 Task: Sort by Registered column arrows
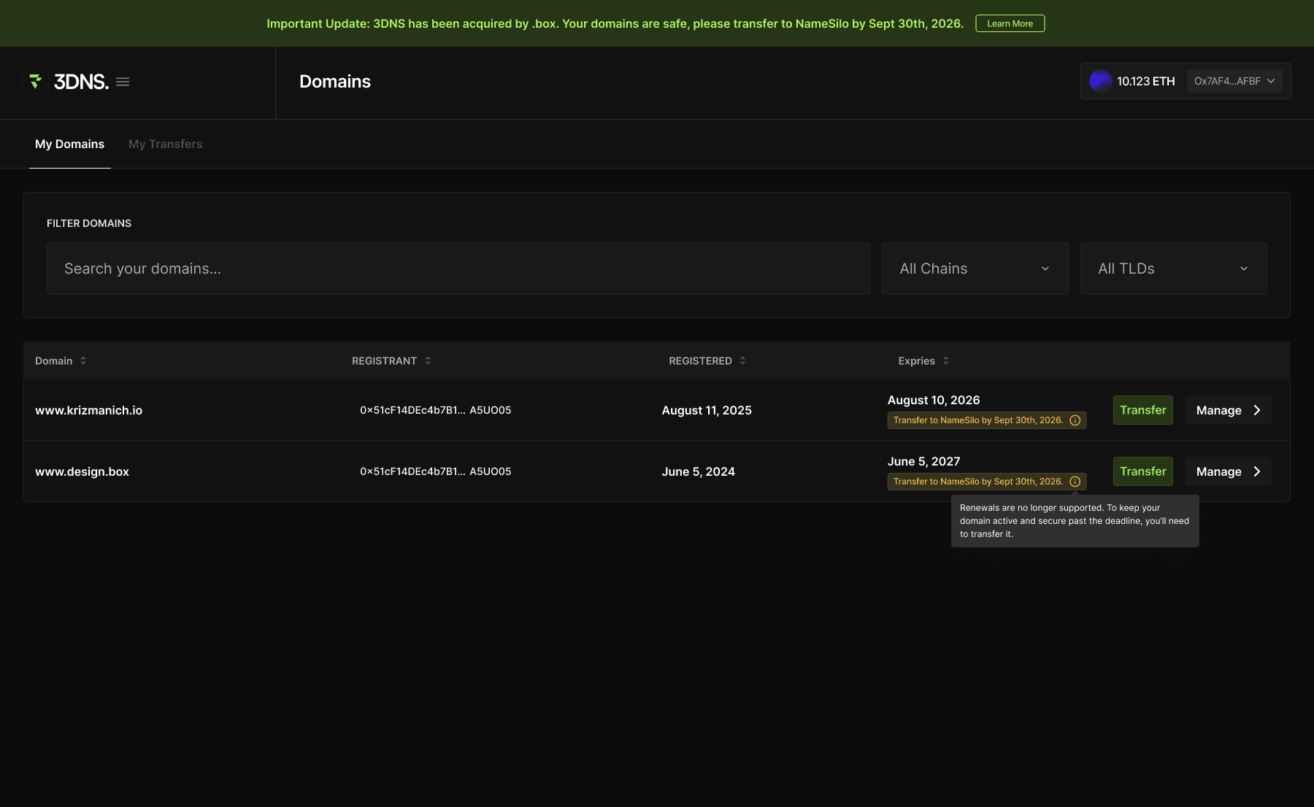742,360
